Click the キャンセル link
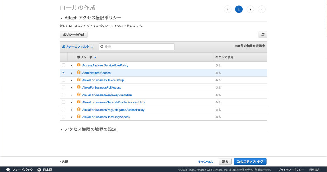327x172 pixels. 205,162
